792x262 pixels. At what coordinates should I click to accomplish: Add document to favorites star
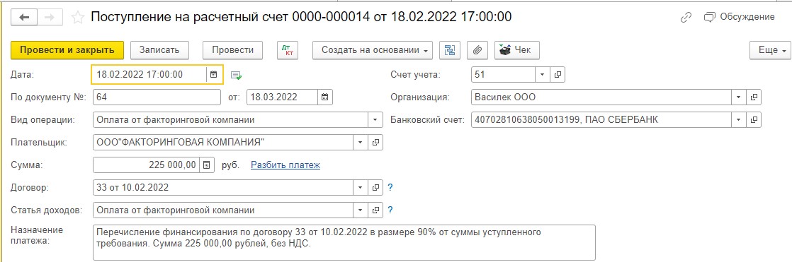tap(78, 18)
